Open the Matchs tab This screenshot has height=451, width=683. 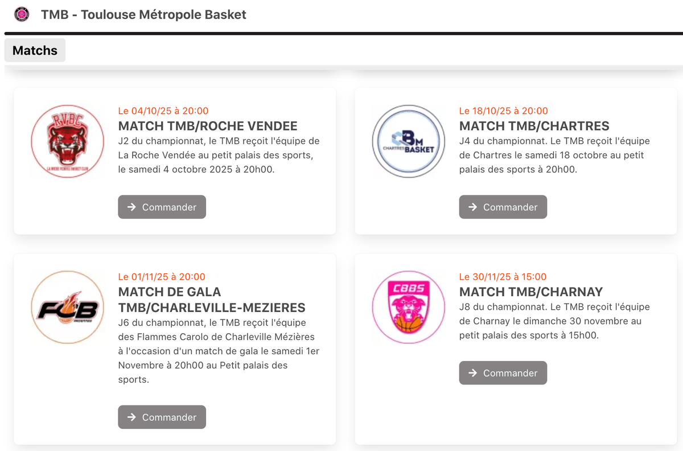pyautogui.click(x=35, y=51)
